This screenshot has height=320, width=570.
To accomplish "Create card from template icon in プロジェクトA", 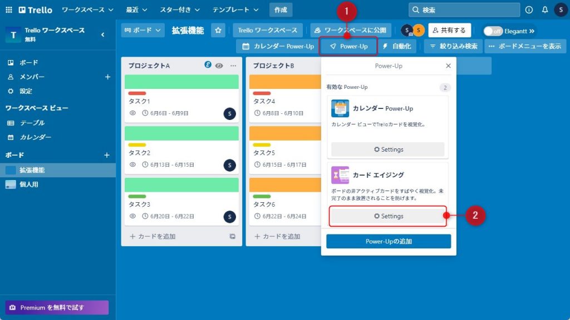I will click(x=232, y=236).
